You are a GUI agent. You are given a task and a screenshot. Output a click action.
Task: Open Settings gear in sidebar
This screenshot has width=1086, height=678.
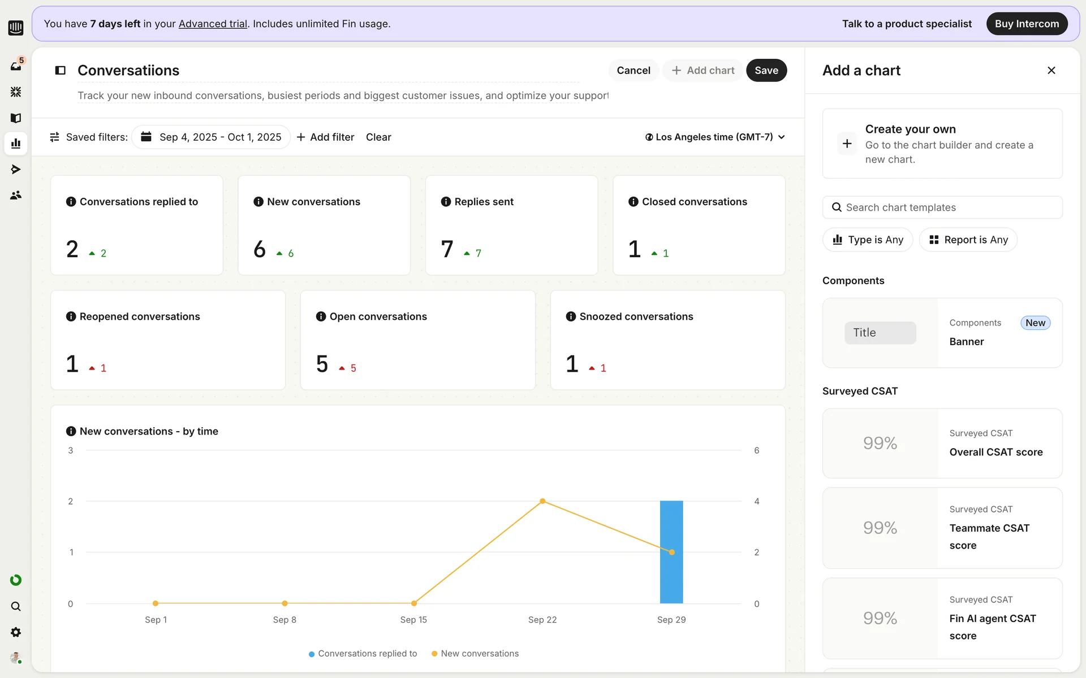coord(16,632)
